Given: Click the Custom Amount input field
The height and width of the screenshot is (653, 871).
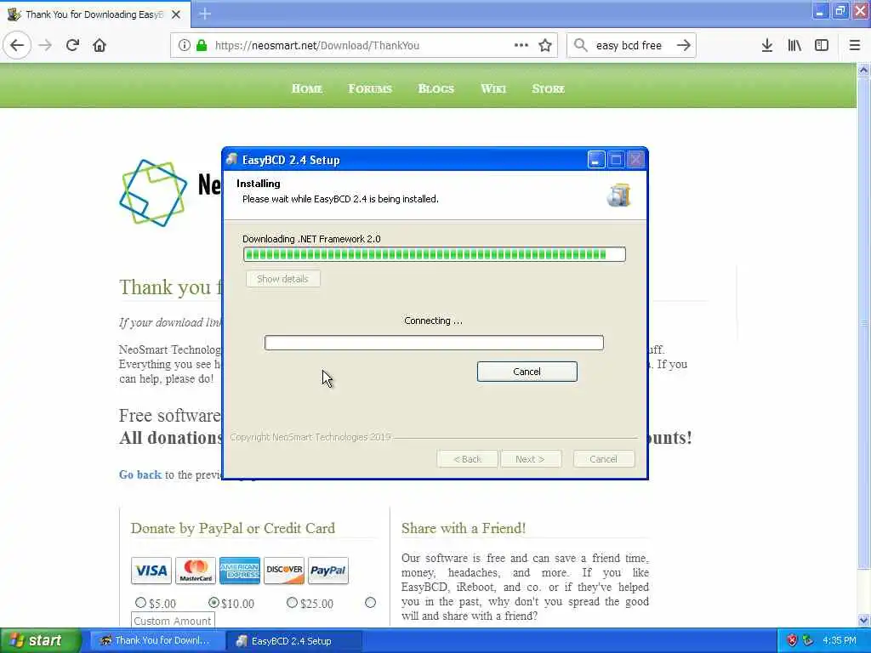Looking at the screenshot, I should click(x=173, y=620).
